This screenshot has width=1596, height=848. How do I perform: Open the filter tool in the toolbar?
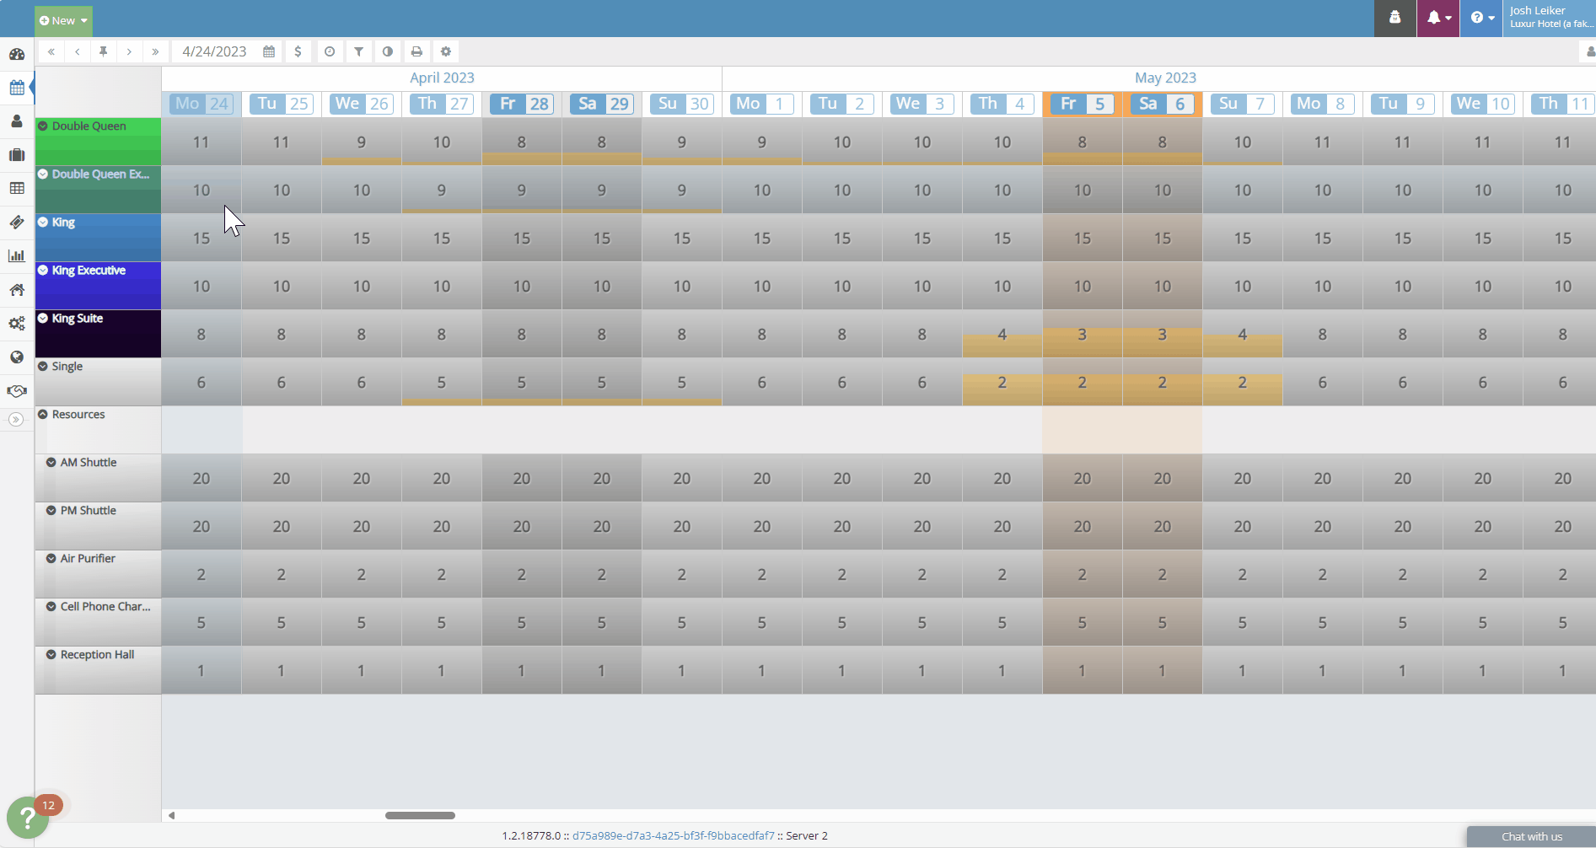(358, 51)
